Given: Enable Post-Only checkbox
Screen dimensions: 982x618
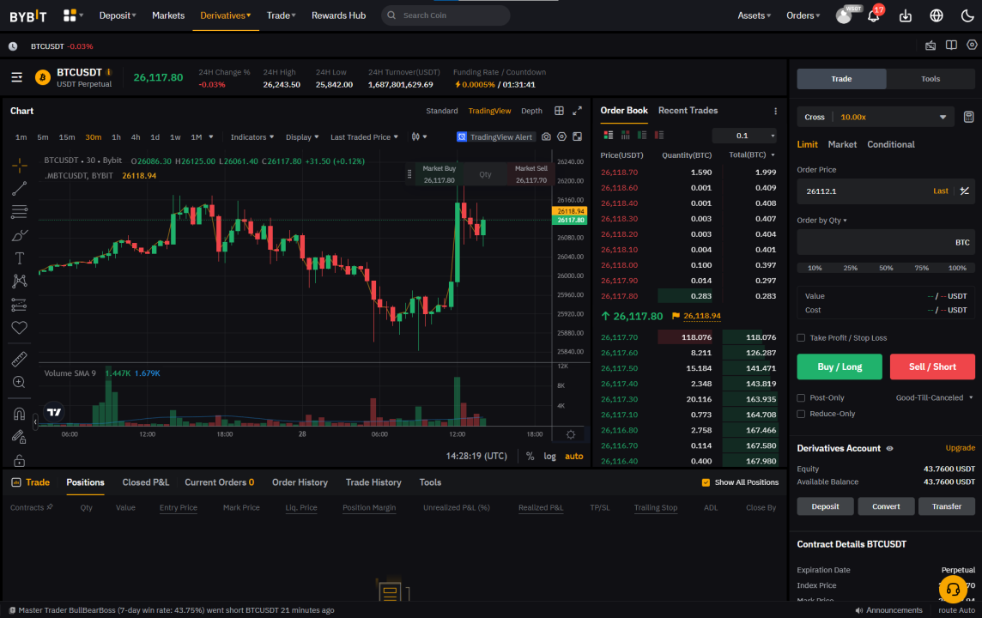Looking at the screenshot, I should [801, 397].
